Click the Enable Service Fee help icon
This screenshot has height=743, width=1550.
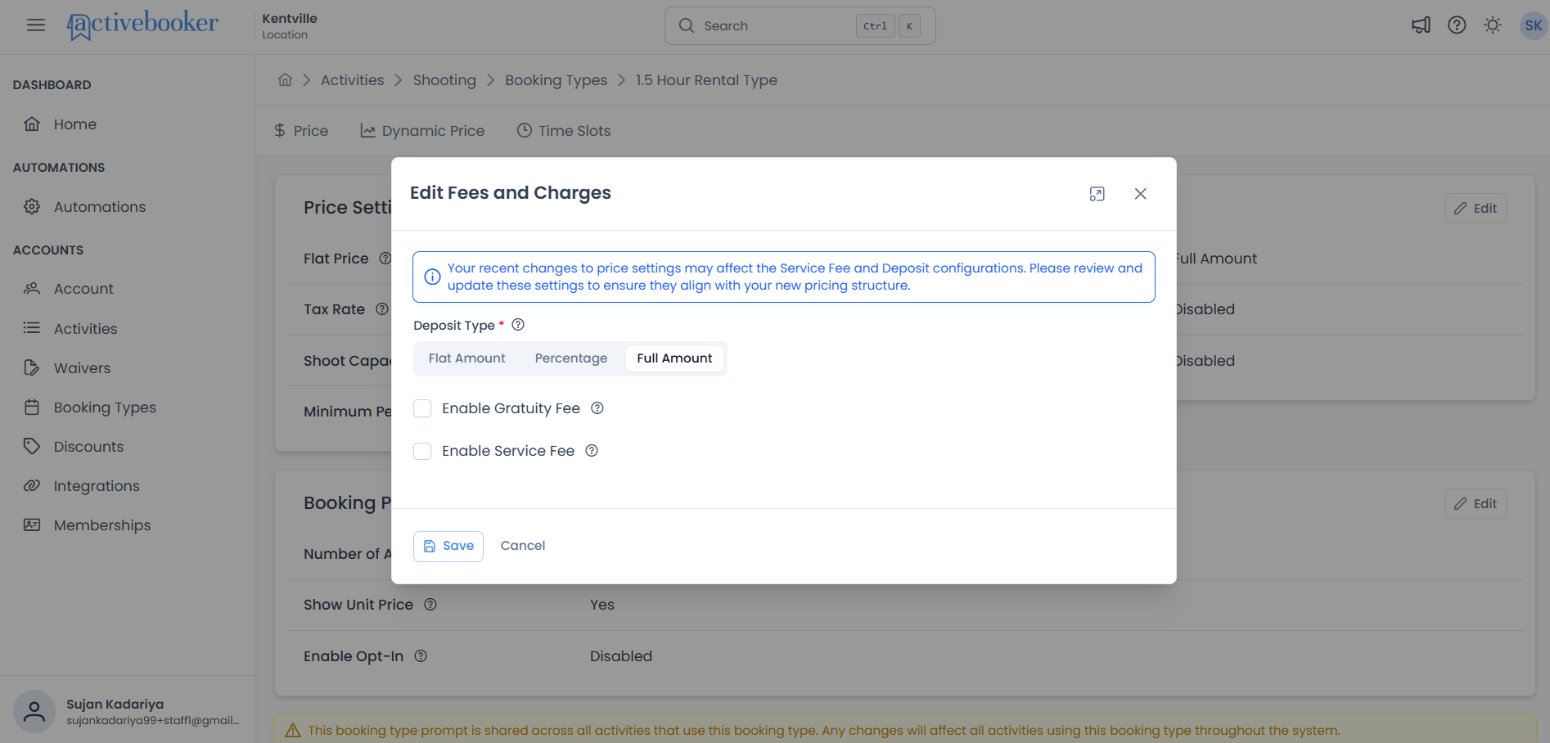click(592, 451)
